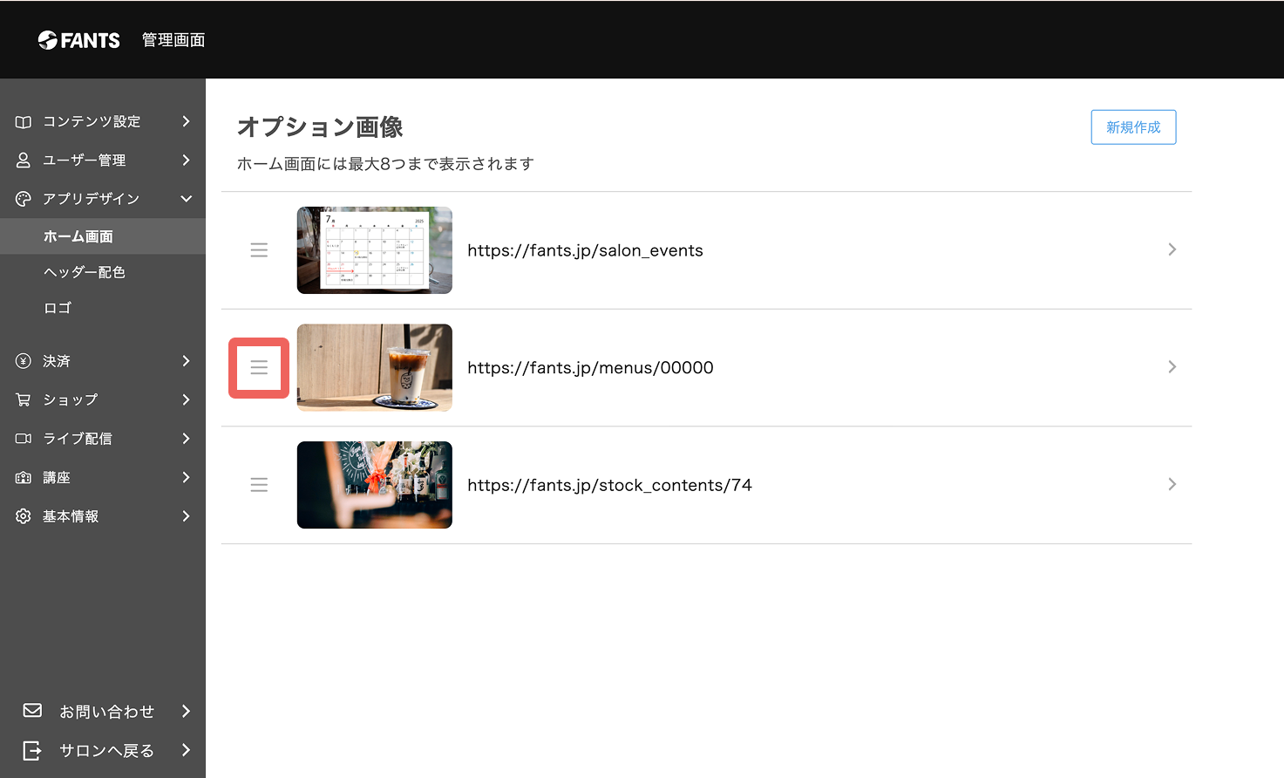Open stock_contents/74 row via right arrow
This screenshot has width=1284, height=778.
(x=1172, y=484)
